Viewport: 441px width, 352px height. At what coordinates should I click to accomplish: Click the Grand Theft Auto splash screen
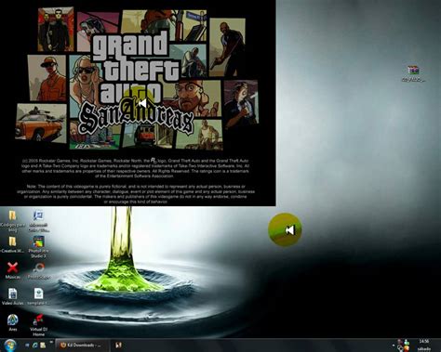pos(138,103)
